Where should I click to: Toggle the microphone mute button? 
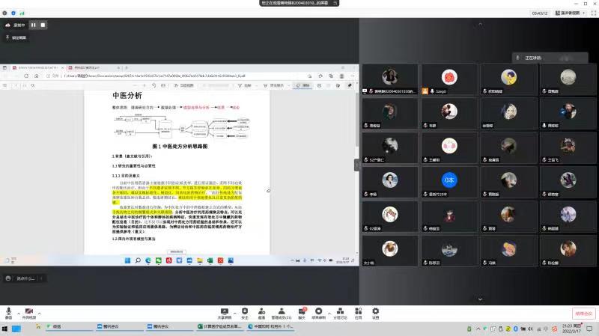coord(9,311)
